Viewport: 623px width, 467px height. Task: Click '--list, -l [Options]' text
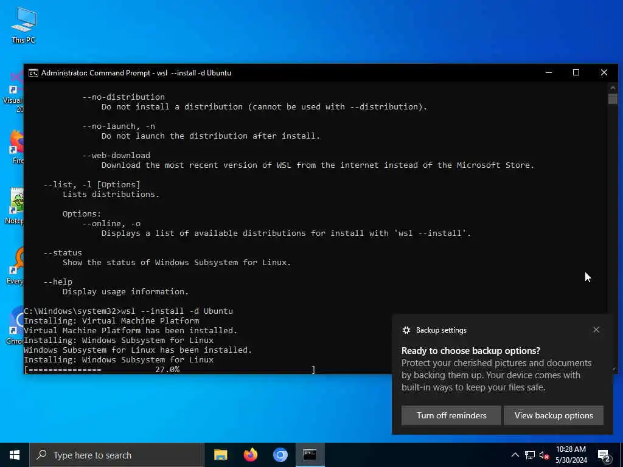pos(92,185)
